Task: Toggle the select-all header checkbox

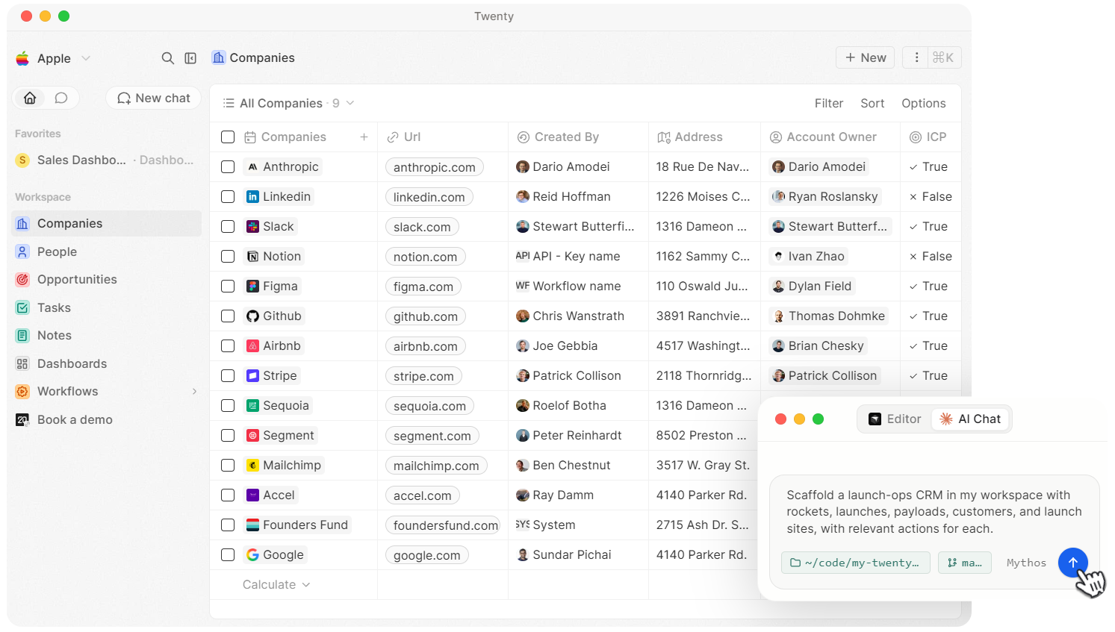Action: click(x=228, y=137)
